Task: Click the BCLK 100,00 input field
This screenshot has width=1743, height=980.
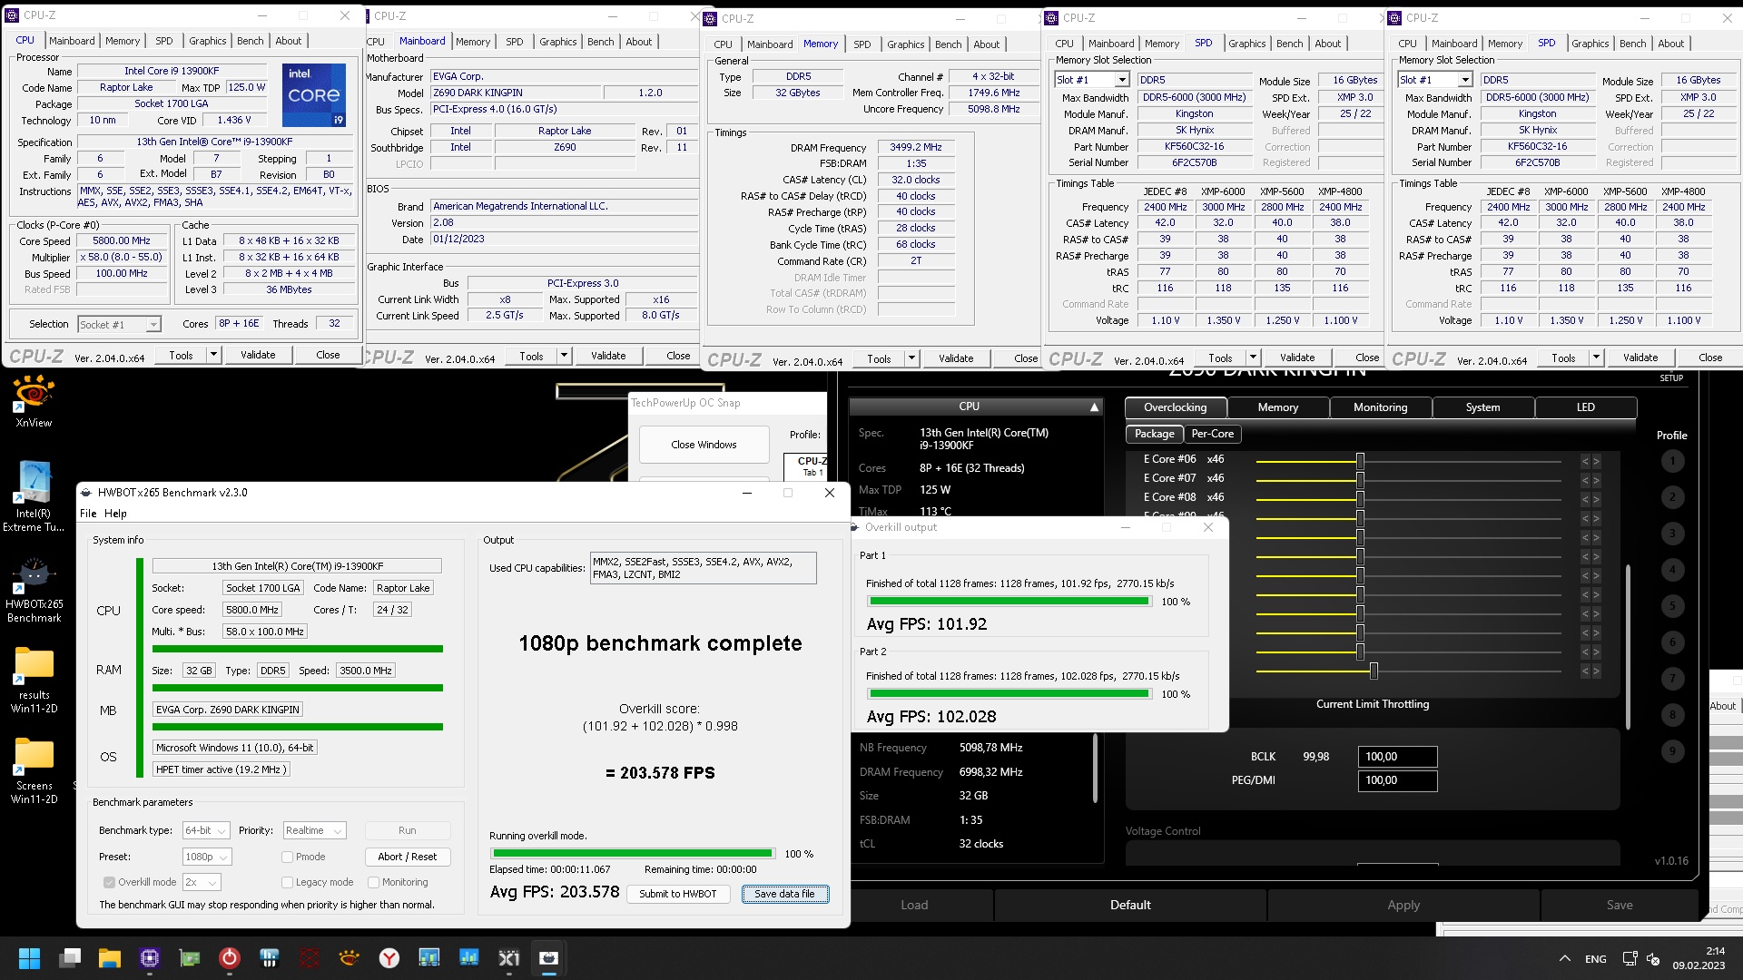Action: click(x=1397, y=757)
